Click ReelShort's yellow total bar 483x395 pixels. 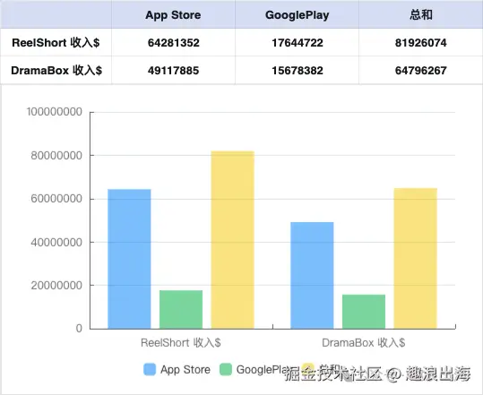[x=233, y=240]
